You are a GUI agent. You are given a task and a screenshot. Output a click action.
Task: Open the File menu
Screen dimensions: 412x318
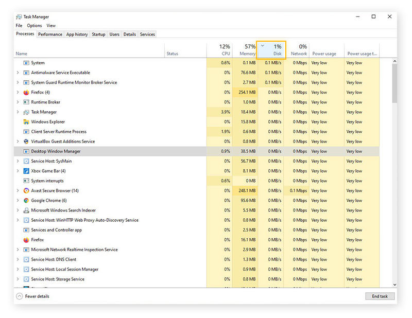coord(19,26)
